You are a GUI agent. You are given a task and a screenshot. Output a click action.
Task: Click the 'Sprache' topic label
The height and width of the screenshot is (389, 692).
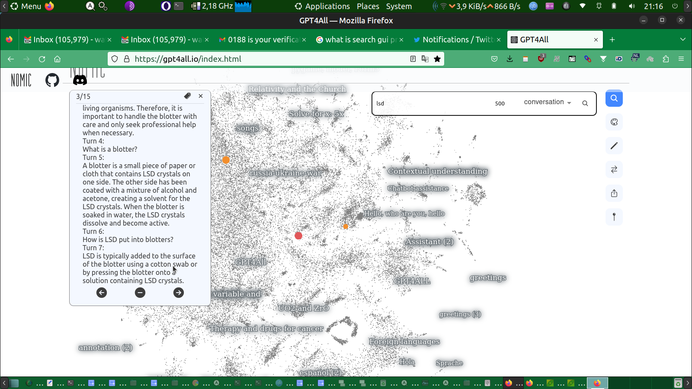coord(449,363)
